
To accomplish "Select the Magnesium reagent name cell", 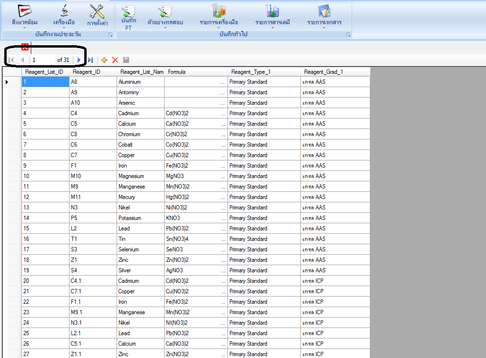I will coord(140,176).
